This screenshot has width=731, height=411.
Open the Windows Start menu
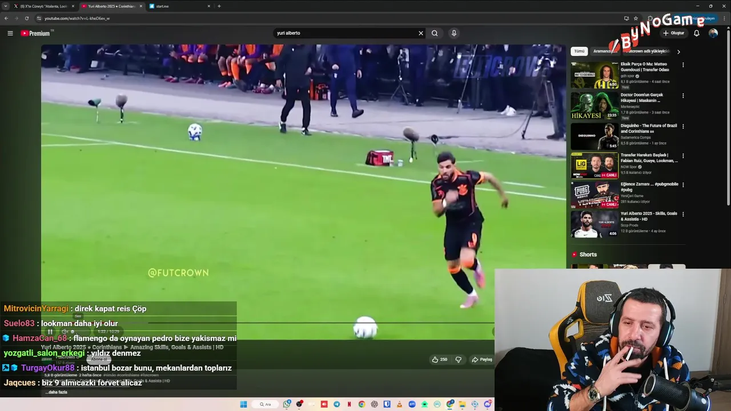pos(243,404)
